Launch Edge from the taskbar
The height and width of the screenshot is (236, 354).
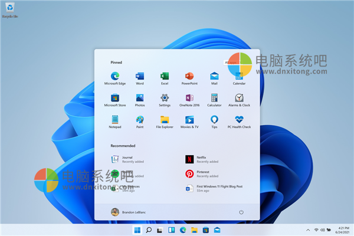(x=183, y=230)
